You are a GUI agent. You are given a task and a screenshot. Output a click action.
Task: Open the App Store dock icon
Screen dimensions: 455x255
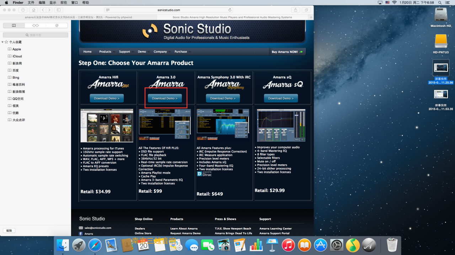click(321, 245)
